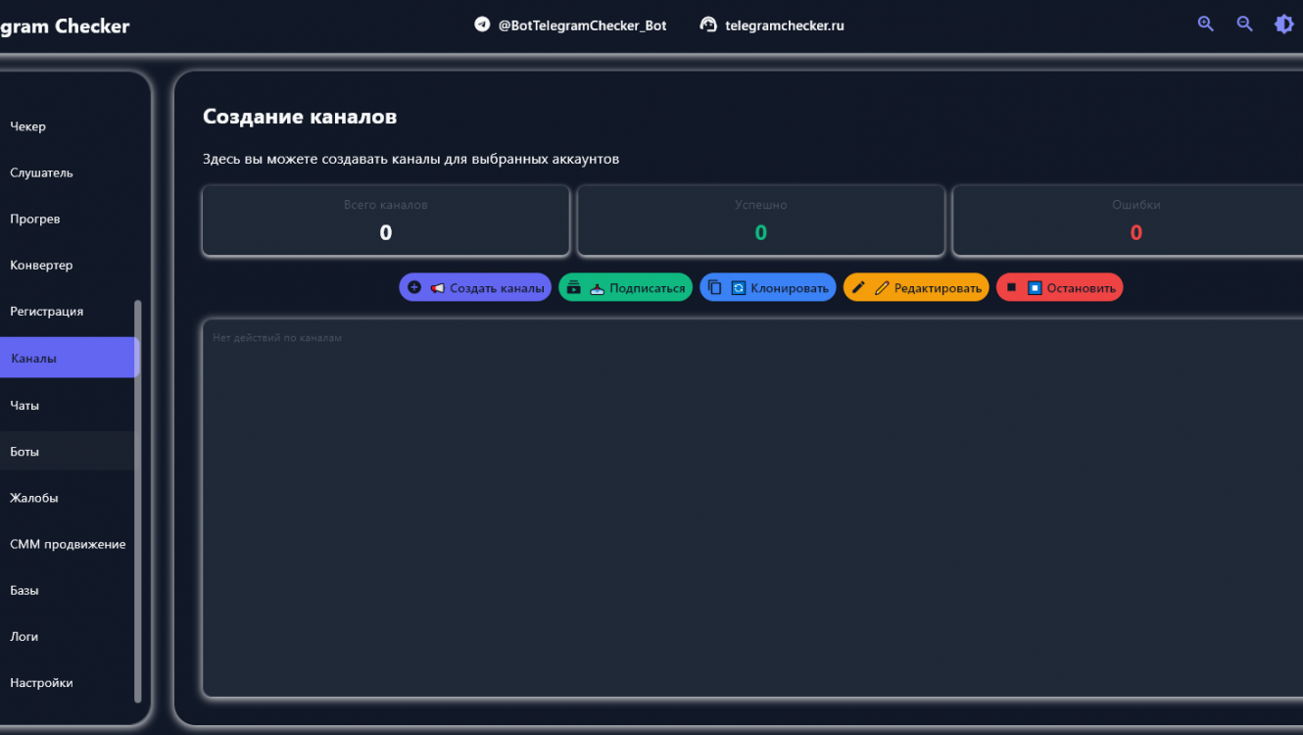The width and height of the screenshot is (1303, 735).
Task: Switch to the Чаты section
Action: [x=24, y=405]
